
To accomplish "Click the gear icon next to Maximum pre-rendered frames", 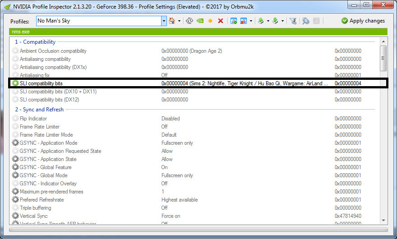I will click(x=15, y=191).
